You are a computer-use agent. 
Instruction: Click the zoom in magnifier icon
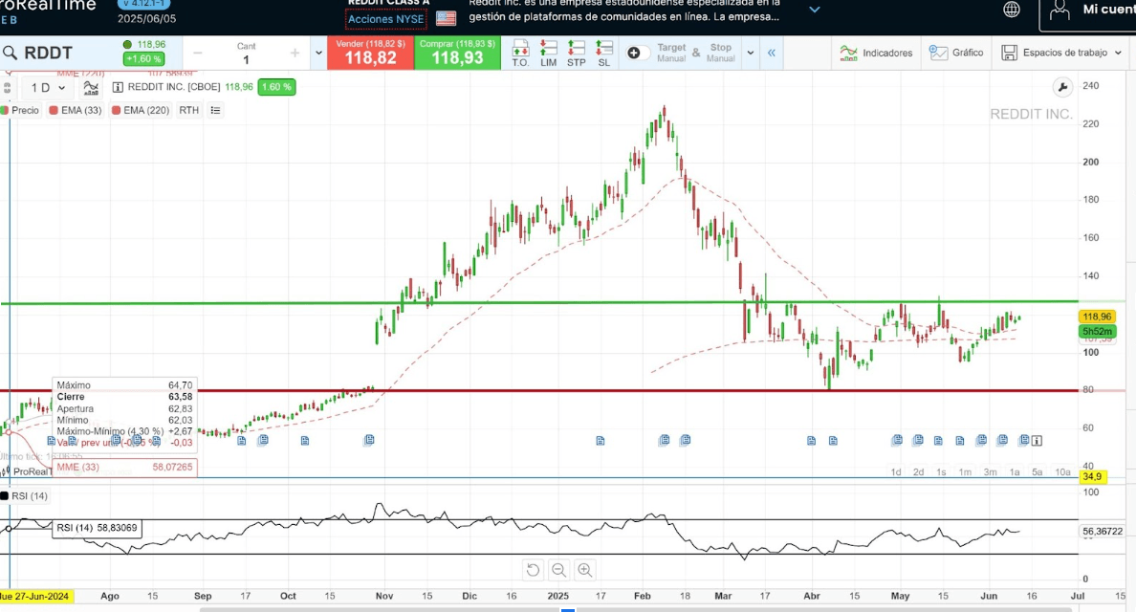pos(585,571)
